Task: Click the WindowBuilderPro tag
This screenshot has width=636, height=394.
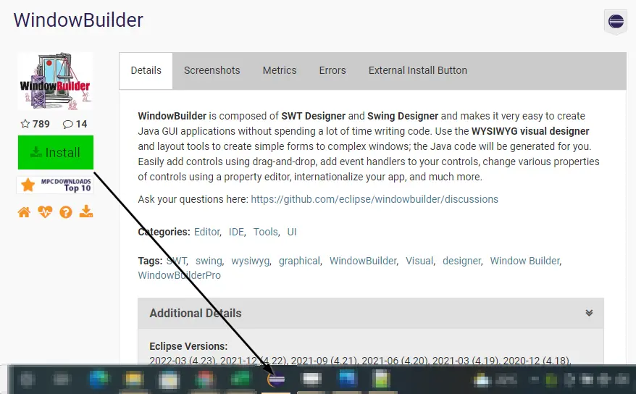Action: point(179,276)
